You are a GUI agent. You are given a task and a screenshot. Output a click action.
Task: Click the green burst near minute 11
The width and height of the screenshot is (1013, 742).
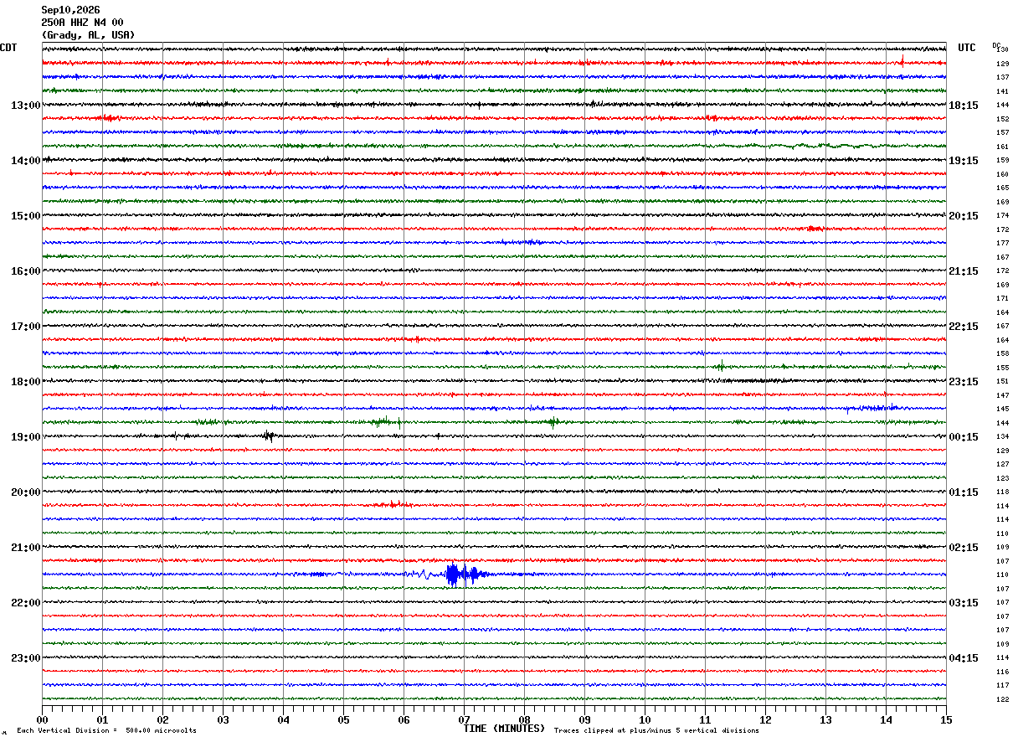click(x=720, y=366)
